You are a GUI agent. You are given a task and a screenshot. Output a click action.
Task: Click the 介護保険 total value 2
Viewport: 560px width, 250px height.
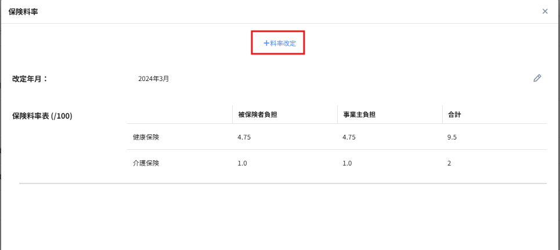(x=449, y=163)
